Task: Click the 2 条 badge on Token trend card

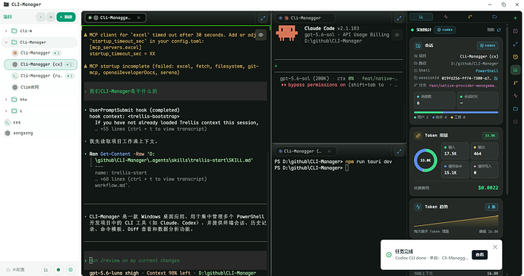Action: [x=491, y=207]
